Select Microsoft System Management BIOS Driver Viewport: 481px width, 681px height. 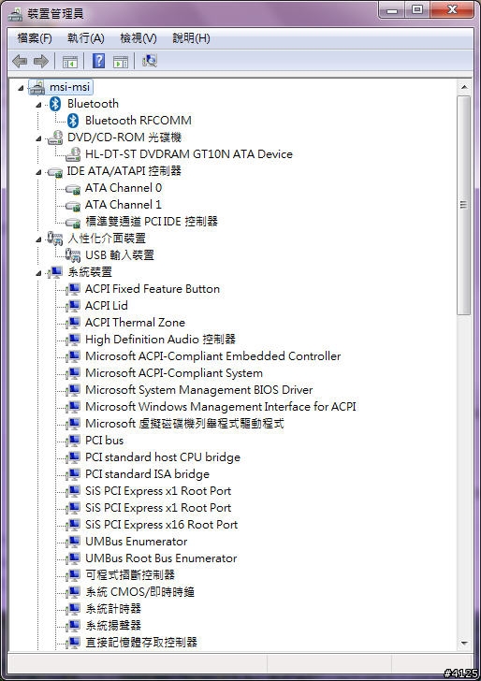click(x=199, y=389)
